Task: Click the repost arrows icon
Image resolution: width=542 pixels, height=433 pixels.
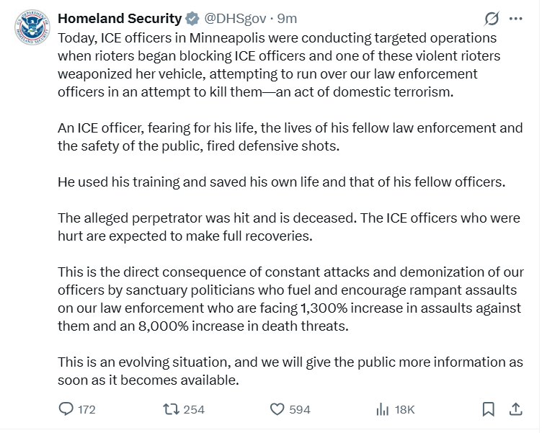Action: 171,409
